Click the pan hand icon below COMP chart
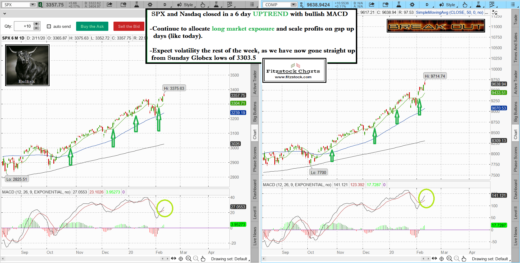The image size is (520, 263). click(464, 259)
